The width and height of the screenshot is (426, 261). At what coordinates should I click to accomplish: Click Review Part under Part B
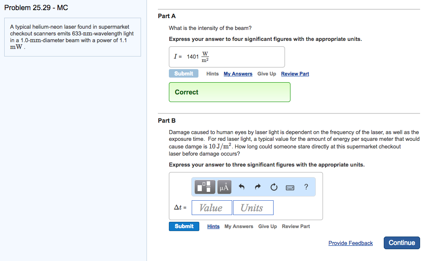click(296, 226)
